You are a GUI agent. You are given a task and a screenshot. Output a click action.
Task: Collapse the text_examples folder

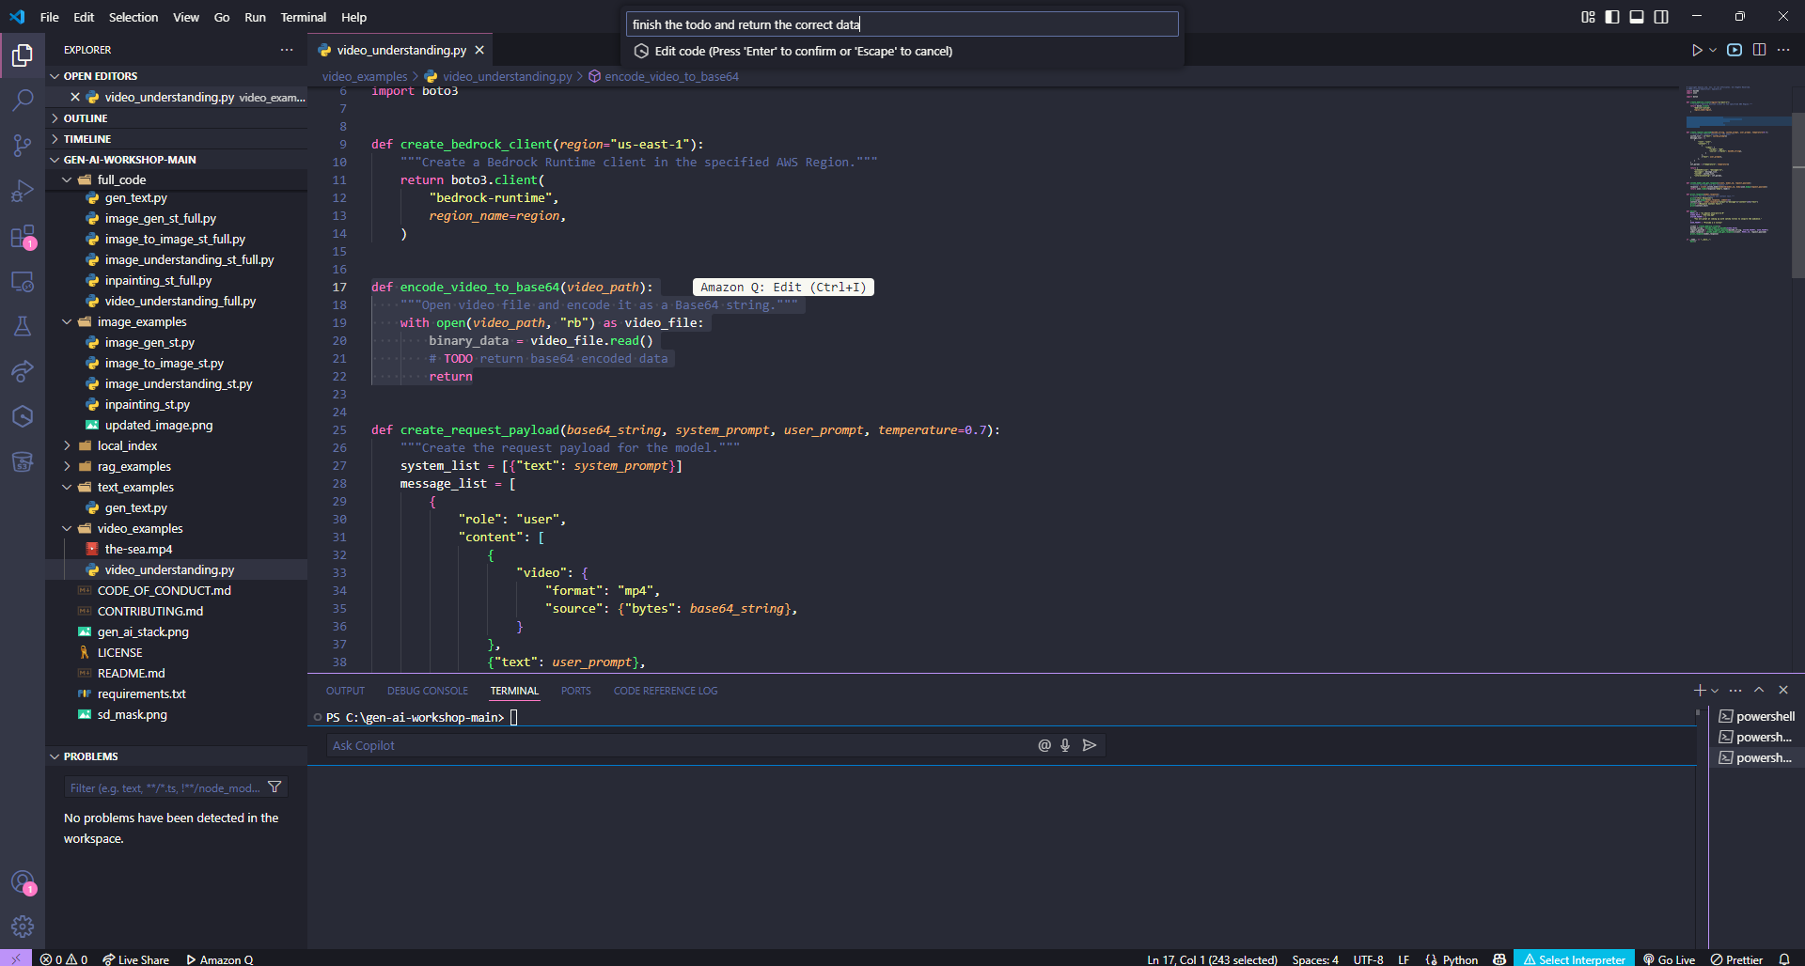(x=67, y=487)
